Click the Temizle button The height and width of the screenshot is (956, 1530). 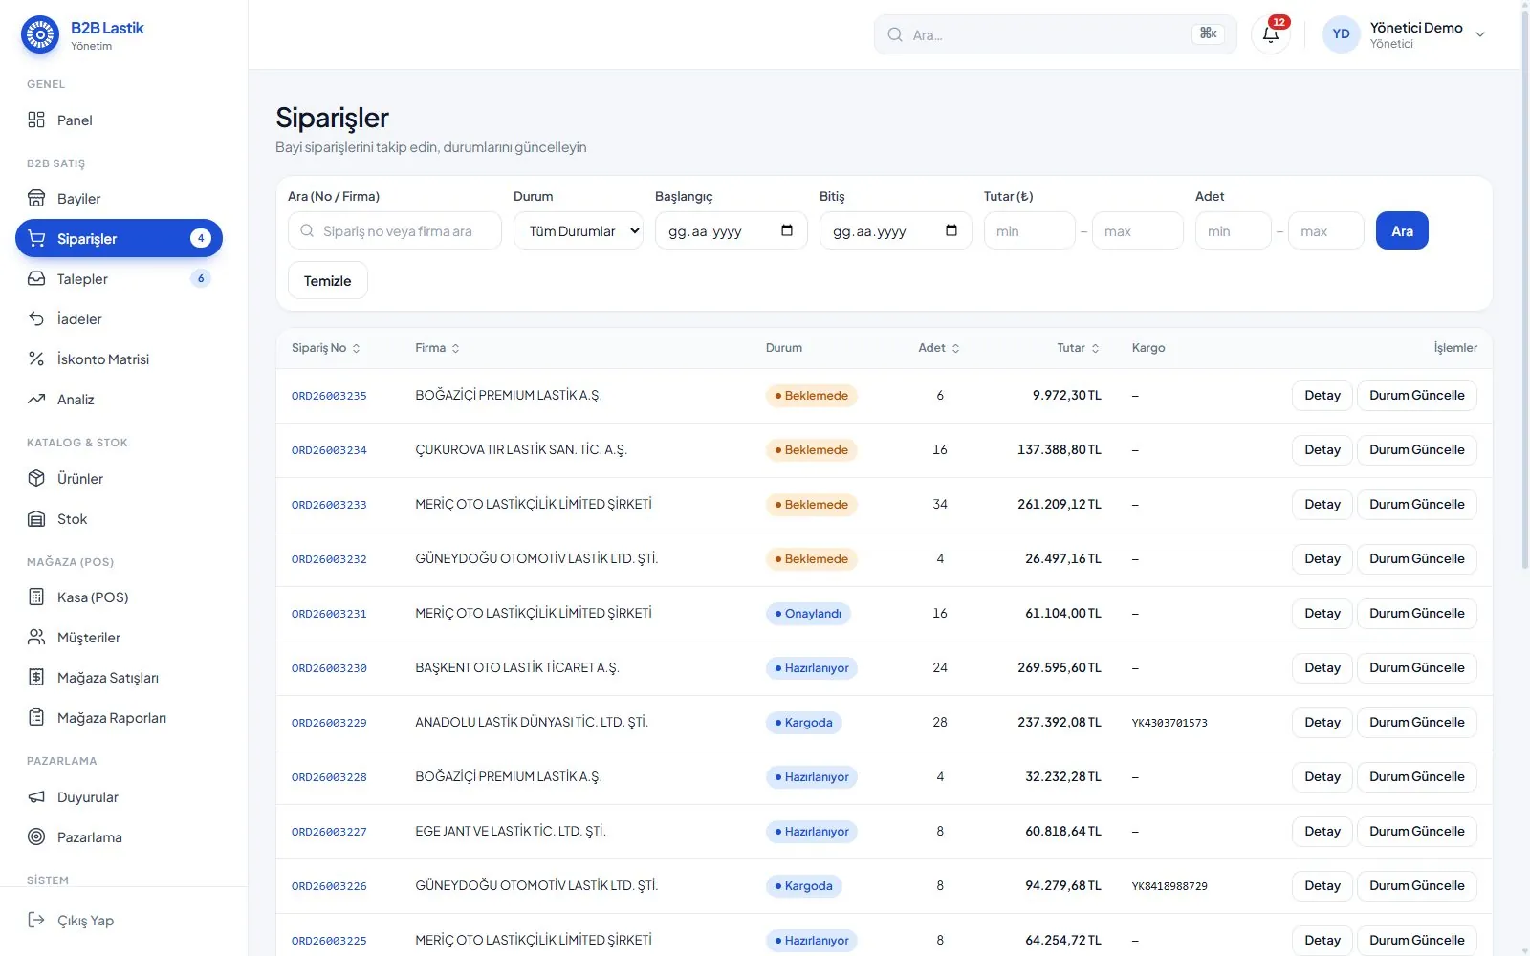[328, 280]
